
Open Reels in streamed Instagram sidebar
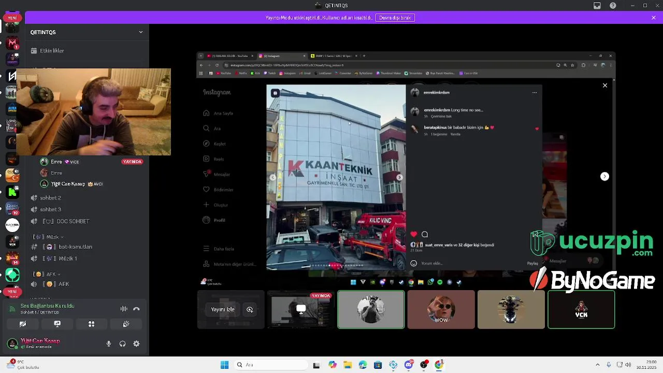(214, 159)
